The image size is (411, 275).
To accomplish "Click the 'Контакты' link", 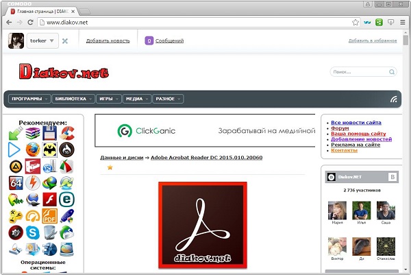I will [344, 150].
